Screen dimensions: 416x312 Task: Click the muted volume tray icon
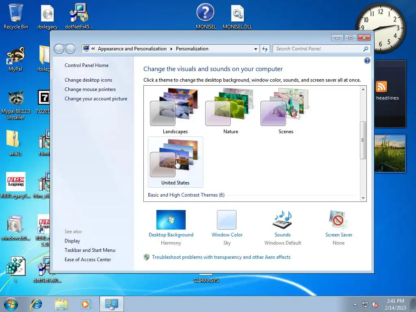(375, 305)
